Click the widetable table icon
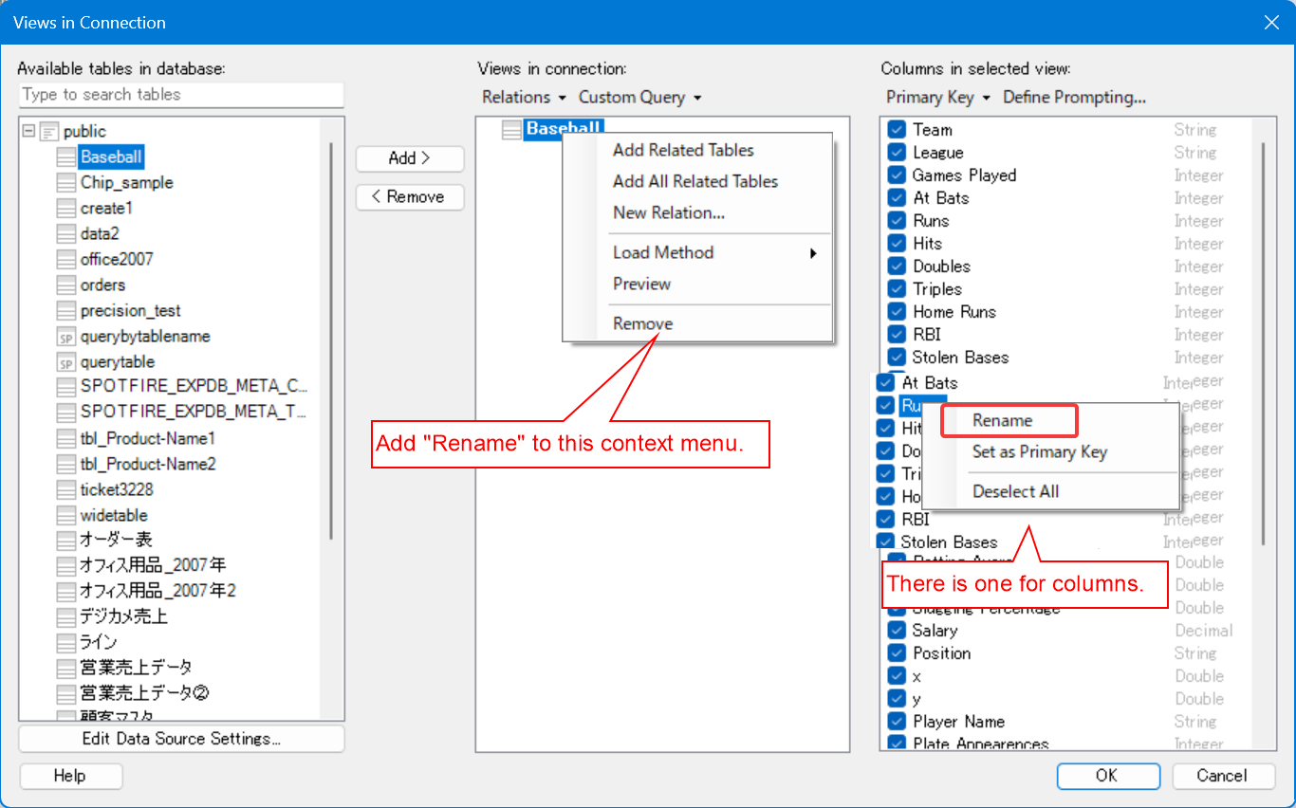Screen dimensions: 1296x808 (65, 516)
